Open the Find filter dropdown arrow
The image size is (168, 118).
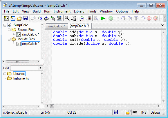click(x=40, y=68)
